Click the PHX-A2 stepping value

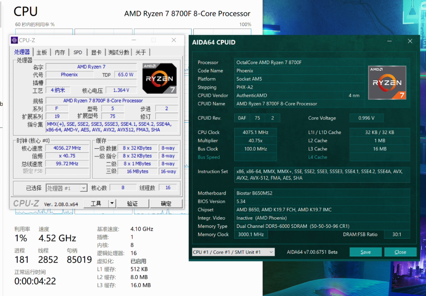(x=299, y=87)
